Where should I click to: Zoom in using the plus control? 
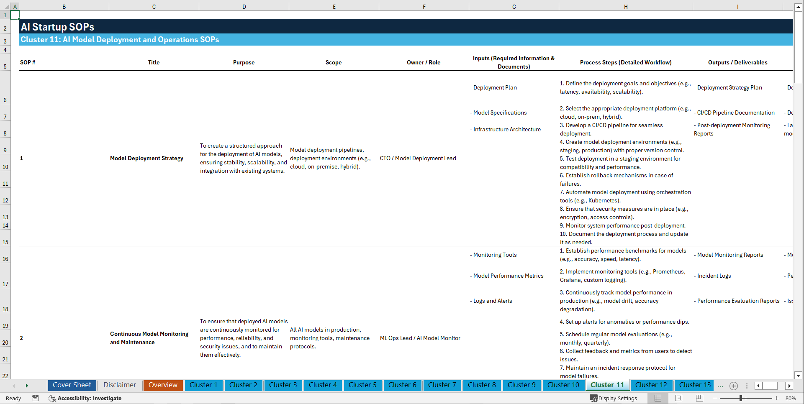tap(777, 398)
